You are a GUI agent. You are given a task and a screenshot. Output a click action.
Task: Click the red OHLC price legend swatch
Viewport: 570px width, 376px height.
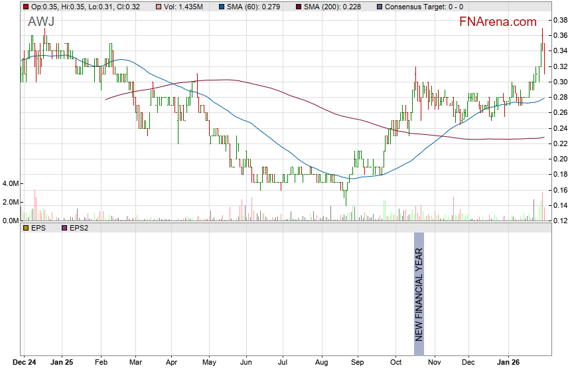click(26, 7)
